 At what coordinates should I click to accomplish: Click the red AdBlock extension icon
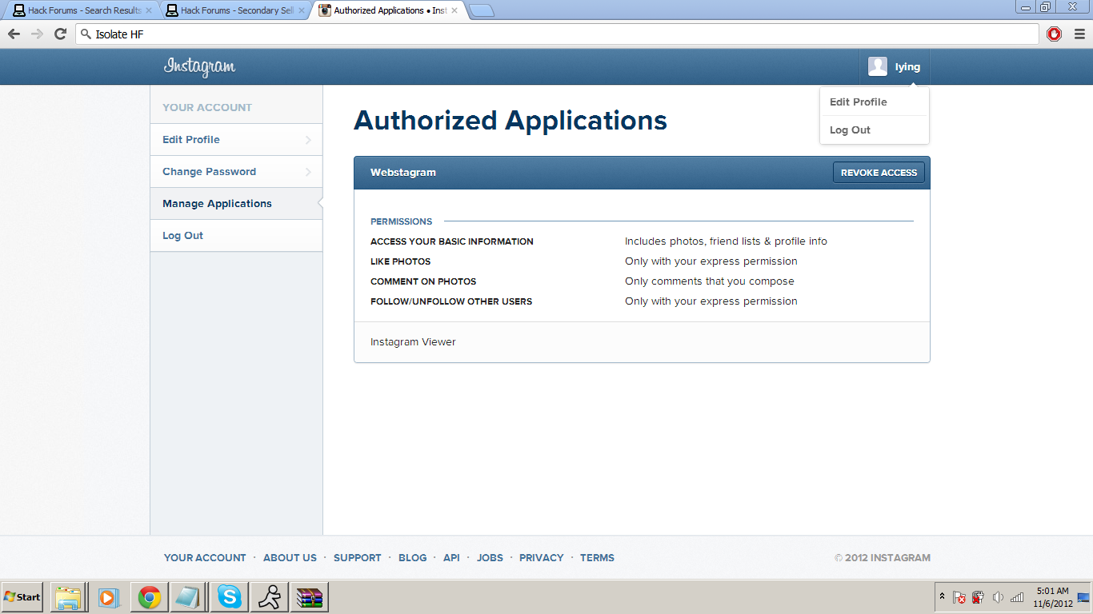(x=1054, y=34)
